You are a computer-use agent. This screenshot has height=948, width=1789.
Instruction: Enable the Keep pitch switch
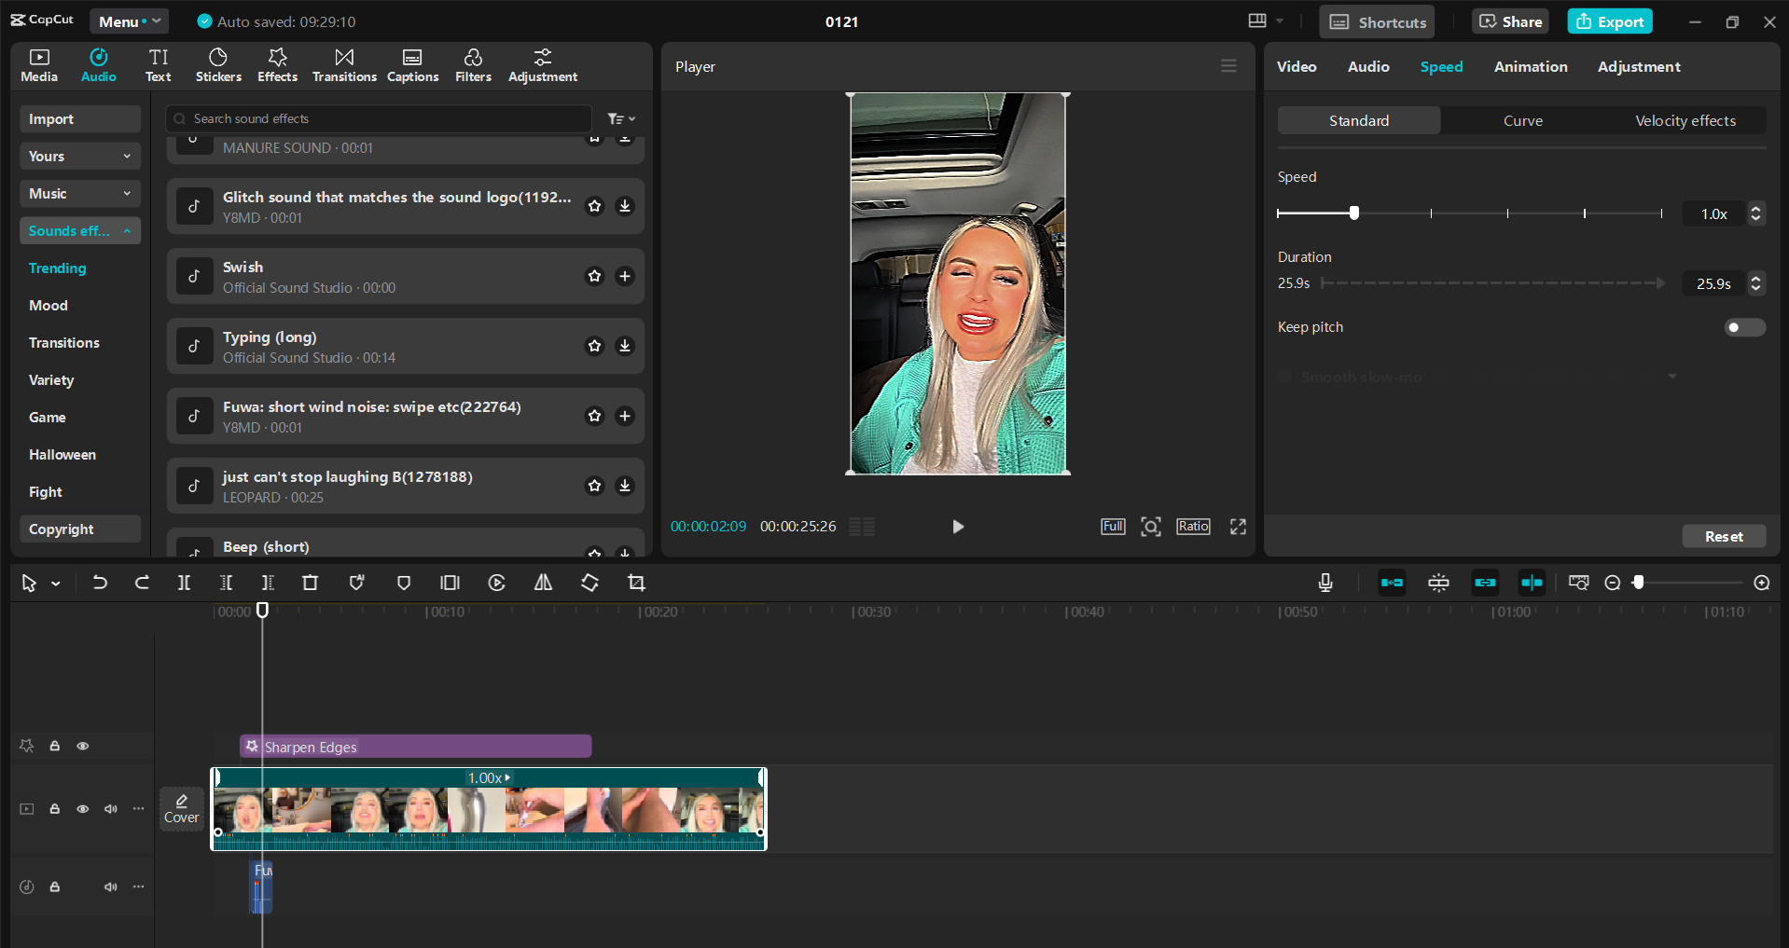pyautogui.click(x=1743, y=327)
